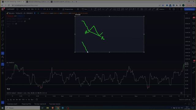Screen dimensions: 196x110
Task: Click the red sell price button
Action: (10, 16)
